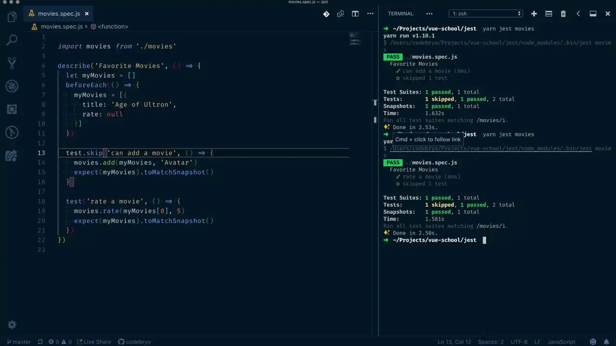Screen dimensions: 616x346
Task: Change encoding via UTF-8 status item
Action: pyautogui.click(x=519, y=342)
